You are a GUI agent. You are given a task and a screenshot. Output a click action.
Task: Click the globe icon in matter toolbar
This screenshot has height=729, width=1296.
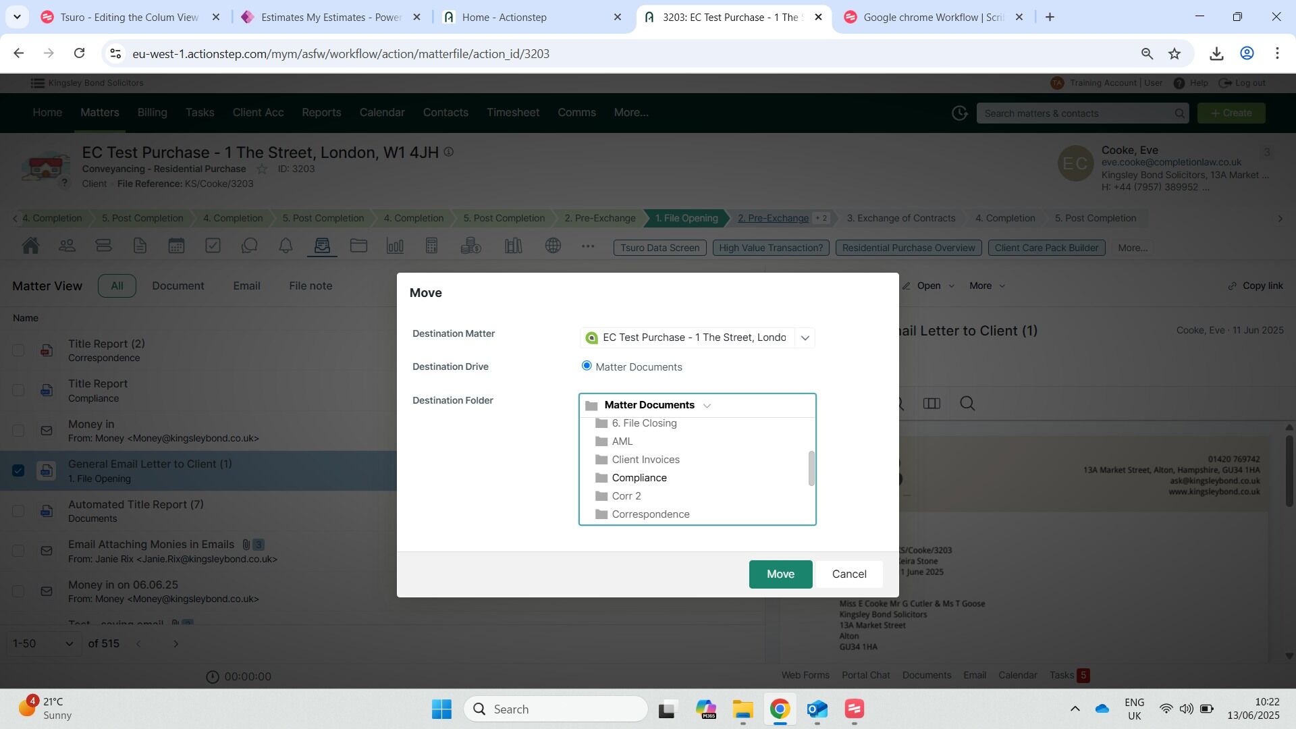[553, 246]
